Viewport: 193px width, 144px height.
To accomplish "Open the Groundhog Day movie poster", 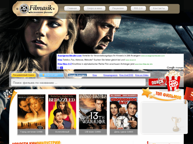I will point(124,112).
